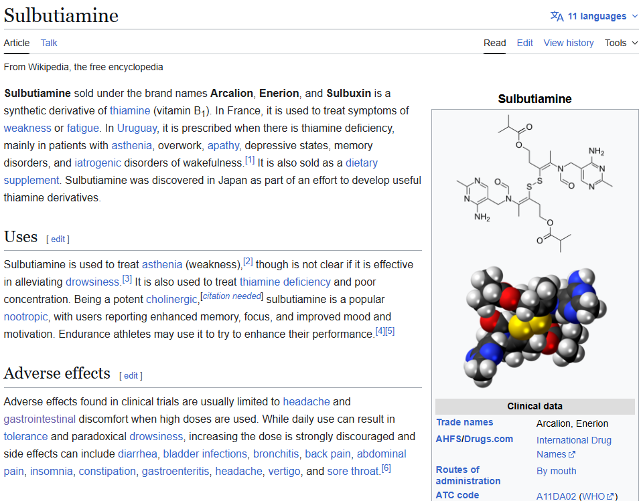Click the citation needed tag
Screen dimensions: 641x501
tap(232, 296)
